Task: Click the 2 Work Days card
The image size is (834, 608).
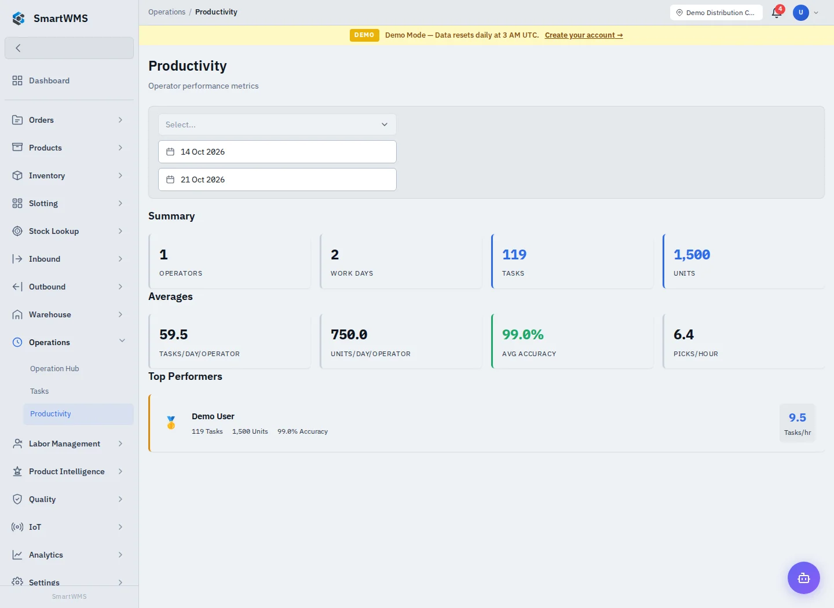Action: 401,261
